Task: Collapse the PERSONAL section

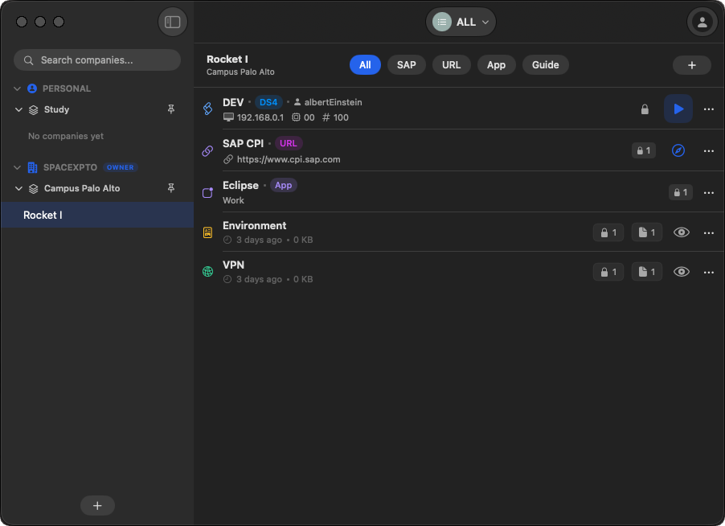Action: pos(17,88)
